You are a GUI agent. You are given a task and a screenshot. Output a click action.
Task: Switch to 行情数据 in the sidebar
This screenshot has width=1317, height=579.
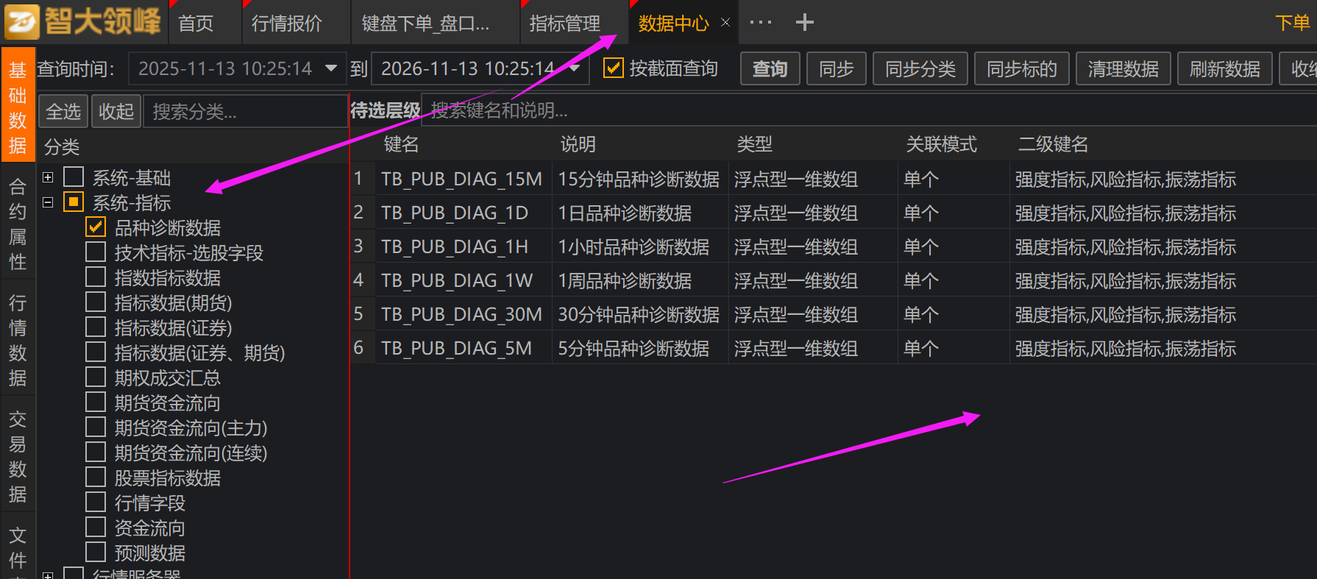18,340
